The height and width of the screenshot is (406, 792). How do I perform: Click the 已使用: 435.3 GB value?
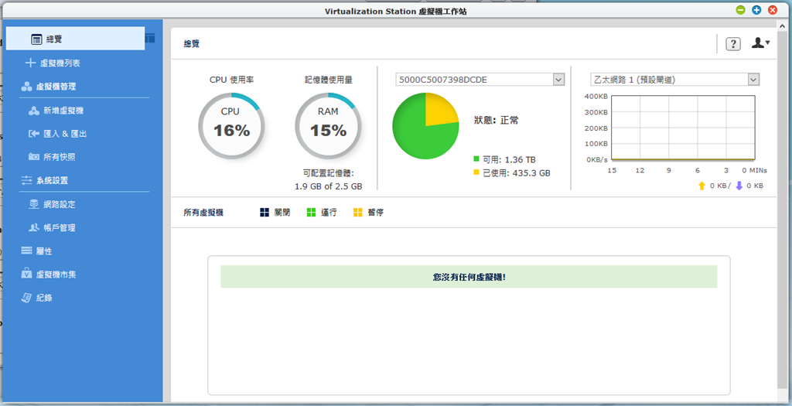tap(517, 173)
